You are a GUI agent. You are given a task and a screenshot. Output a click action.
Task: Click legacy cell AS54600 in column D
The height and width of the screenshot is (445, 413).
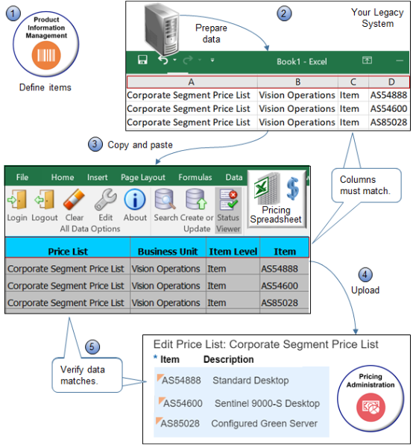coord(388,109)
